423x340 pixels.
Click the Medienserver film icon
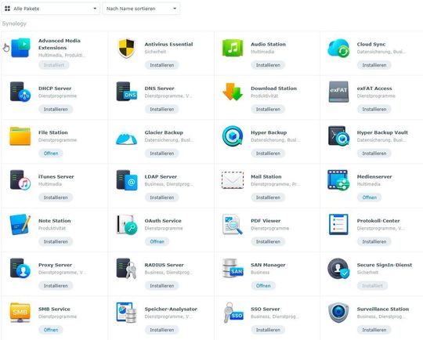(338, 180)
